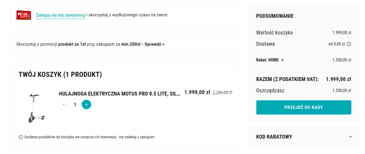
Task: Open the Zaloguj się lub zarejestruj link
Action: (60, 15)
